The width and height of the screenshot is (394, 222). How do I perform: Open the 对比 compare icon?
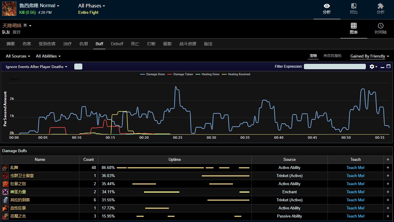click(354, 6)
